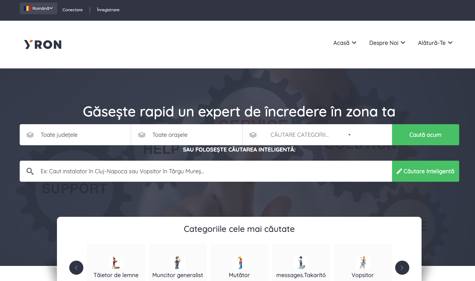Click the magnifier icon in smart search
The width and height of the screenshot is (475, 281).
[30, 171]
